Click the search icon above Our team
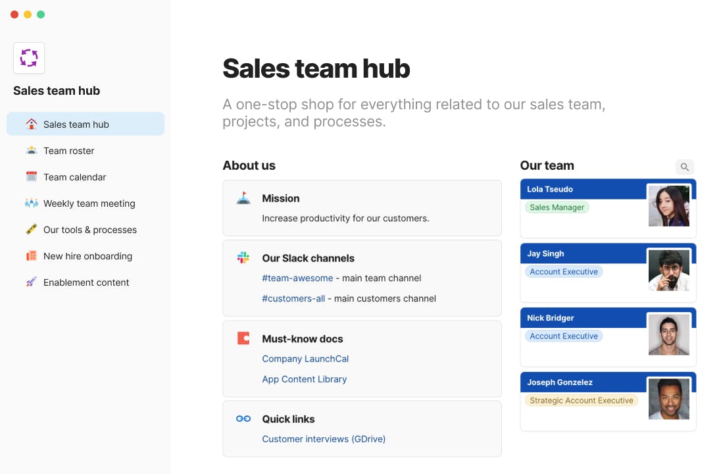Viewport: 721px width, 474px height. 684,167
